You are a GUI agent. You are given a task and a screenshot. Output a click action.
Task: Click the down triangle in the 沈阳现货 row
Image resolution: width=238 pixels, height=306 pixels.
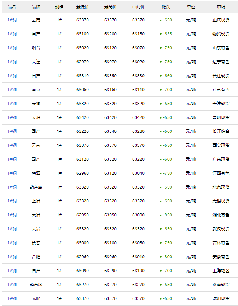160,299
